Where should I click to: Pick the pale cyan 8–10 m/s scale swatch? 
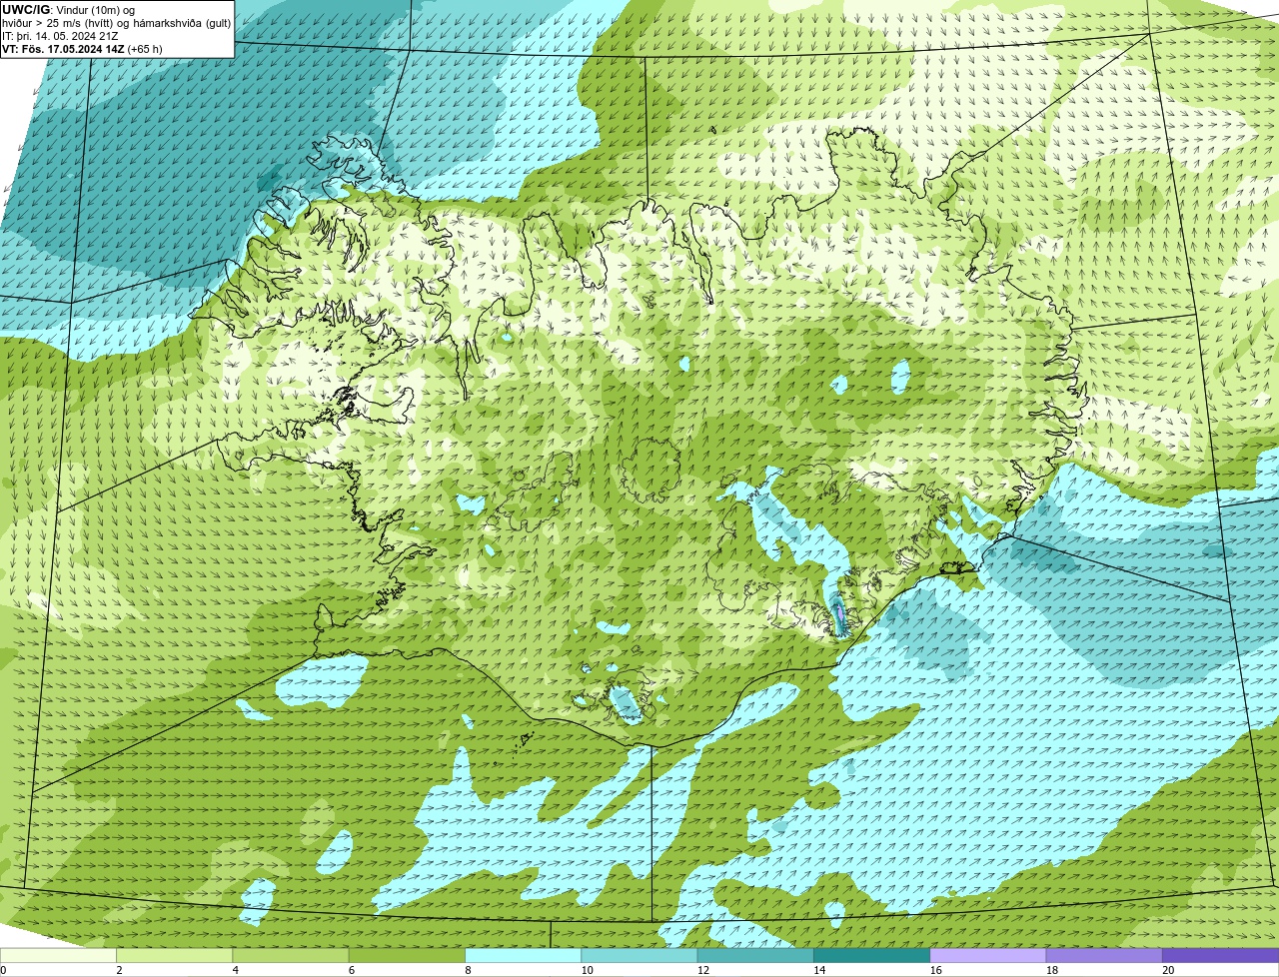coord(523,955)
